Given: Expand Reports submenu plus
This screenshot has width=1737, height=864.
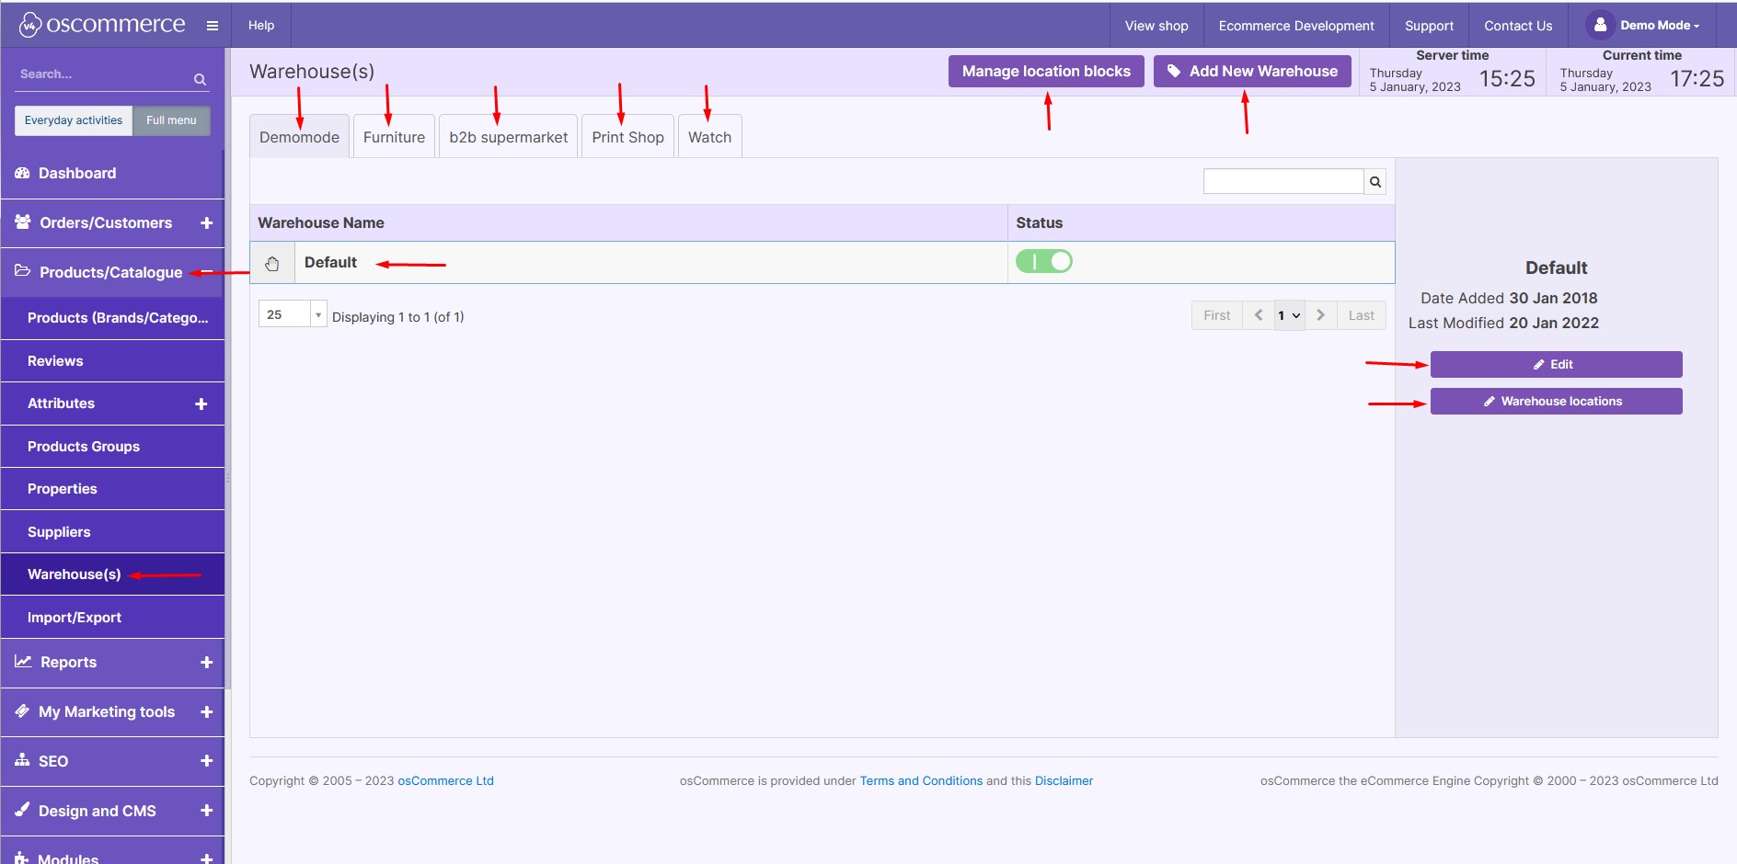Looking at the screenshot, I should 206,663.
